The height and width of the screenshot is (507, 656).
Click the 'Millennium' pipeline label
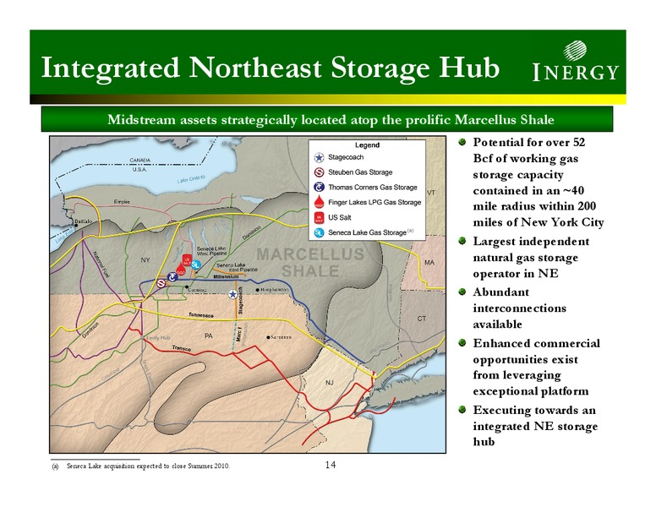[x=226, y=277]
